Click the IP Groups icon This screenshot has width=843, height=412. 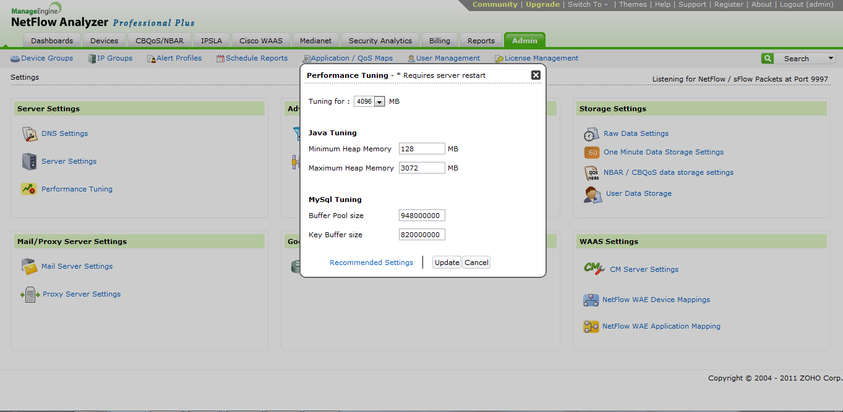point(92,59)
